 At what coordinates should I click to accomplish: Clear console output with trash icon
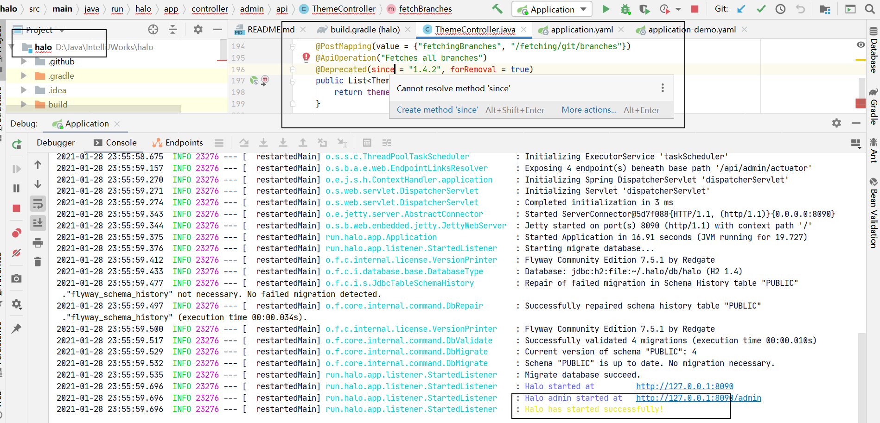click(x=38, y=262)
